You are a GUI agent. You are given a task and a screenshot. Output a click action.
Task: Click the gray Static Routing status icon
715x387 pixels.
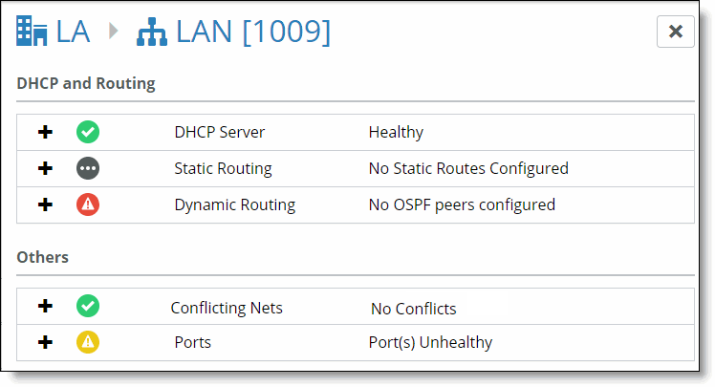88,168
